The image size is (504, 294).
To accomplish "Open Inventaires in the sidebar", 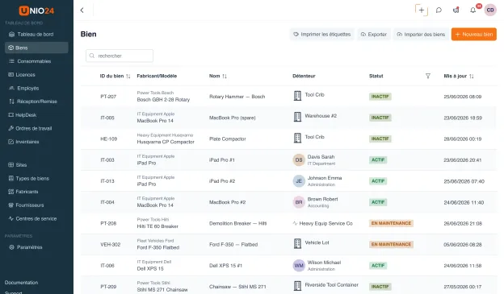I will pyautogui.click(x=36, y=142).
